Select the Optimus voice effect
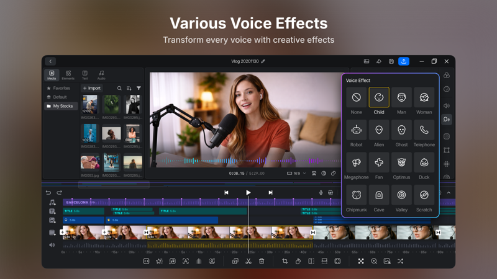The height and width of the screenshot is (279, 497). click(401, 162)
